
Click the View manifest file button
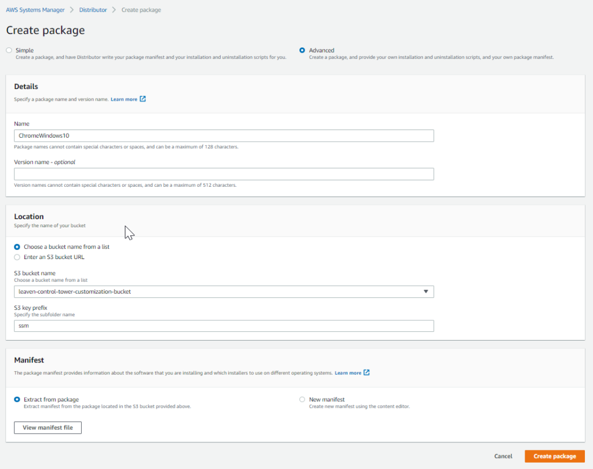pyautogui.click(x=47, y=427)
